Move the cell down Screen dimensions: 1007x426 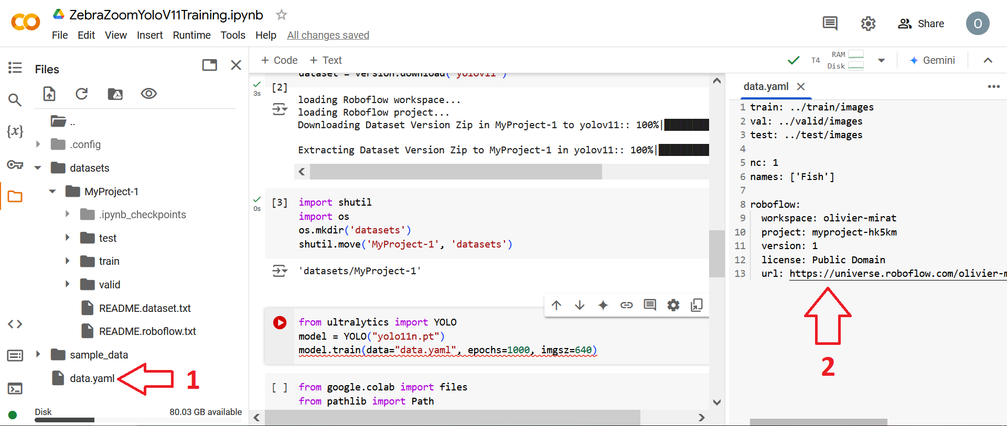580,305
